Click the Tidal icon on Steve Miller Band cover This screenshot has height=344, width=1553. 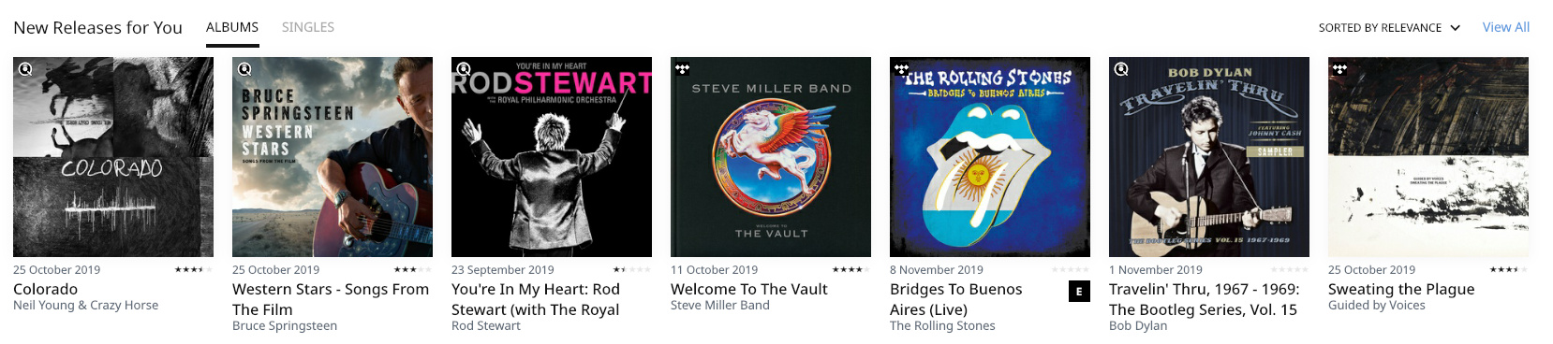[x=682, y=69]
